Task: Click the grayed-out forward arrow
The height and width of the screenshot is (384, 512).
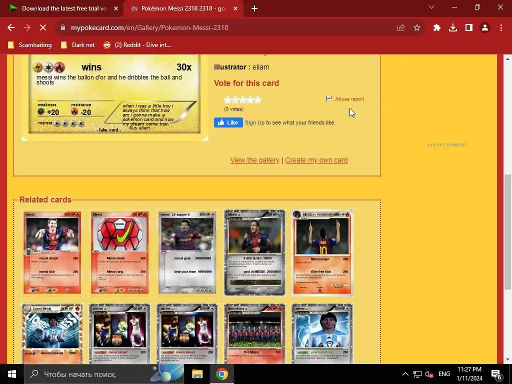Action: tap(27, 28)
